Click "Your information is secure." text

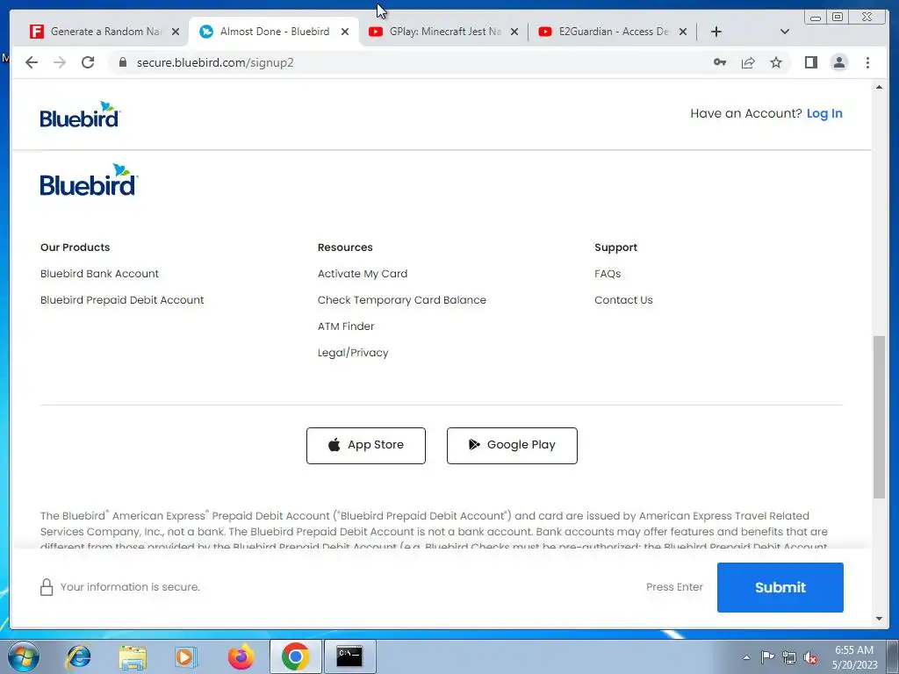(x=130, y=587)
